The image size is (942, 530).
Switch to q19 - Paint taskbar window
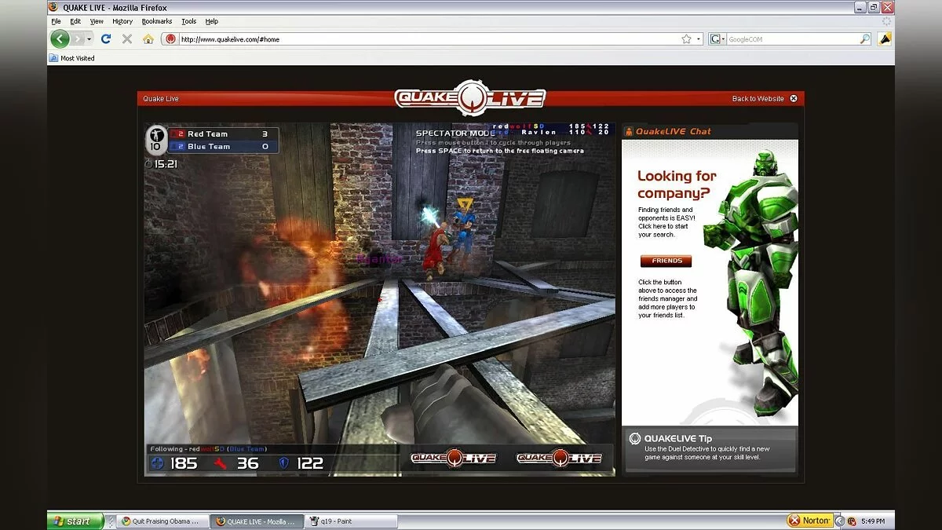352,521
